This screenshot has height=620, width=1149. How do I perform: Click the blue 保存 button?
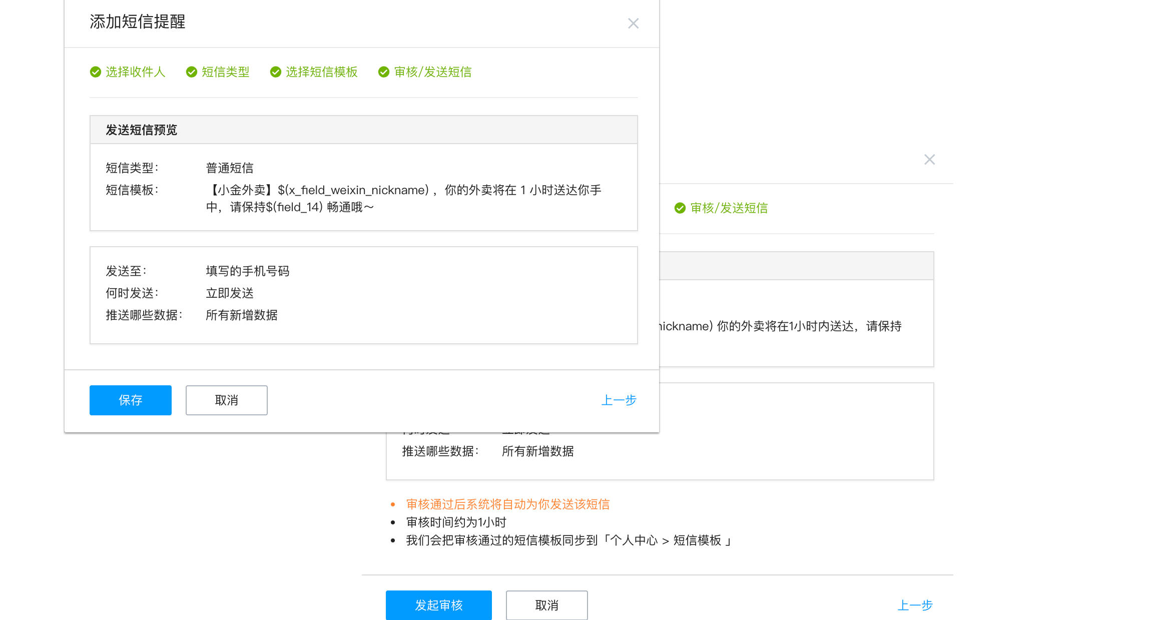pyautogui.click(x=131, y=400)
